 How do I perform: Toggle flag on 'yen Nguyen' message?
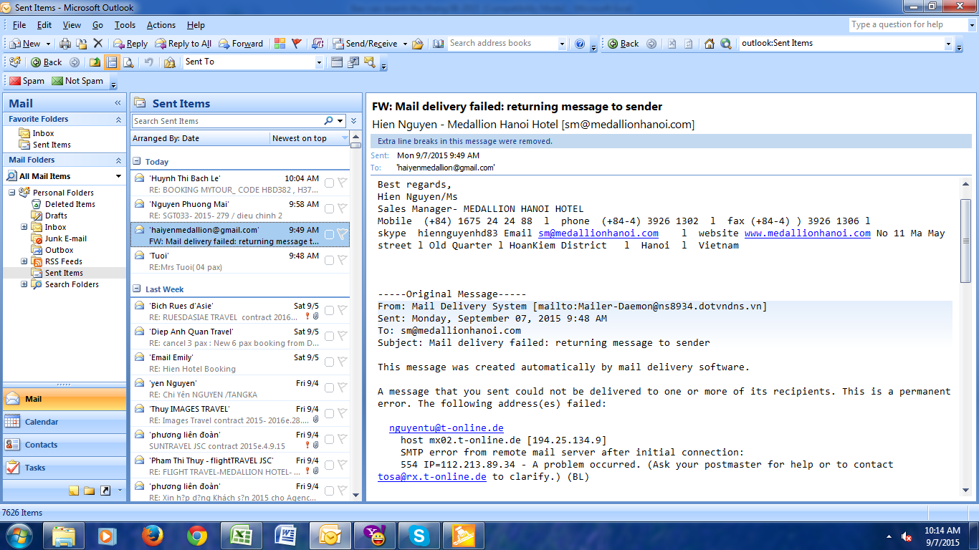pos(342,387)
